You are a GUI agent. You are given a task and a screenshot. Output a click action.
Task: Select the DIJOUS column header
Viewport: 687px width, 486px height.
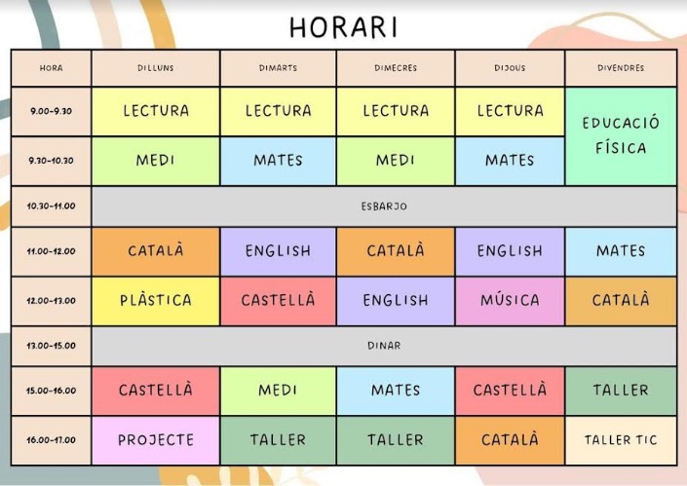click(x=509, y=68)
